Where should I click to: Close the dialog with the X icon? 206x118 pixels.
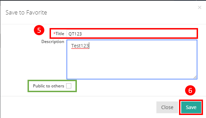tap(200, 8)
